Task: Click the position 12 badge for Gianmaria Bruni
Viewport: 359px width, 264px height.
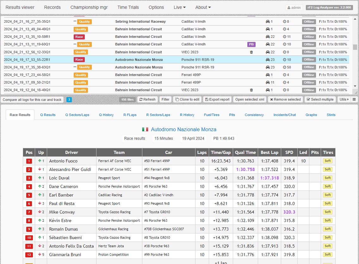Action: 29,255
